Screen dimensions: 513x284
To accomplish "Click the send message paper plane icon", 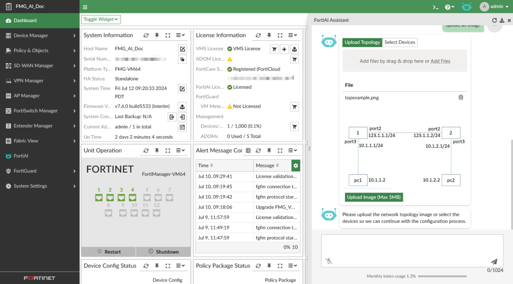I will pos(494,261).
